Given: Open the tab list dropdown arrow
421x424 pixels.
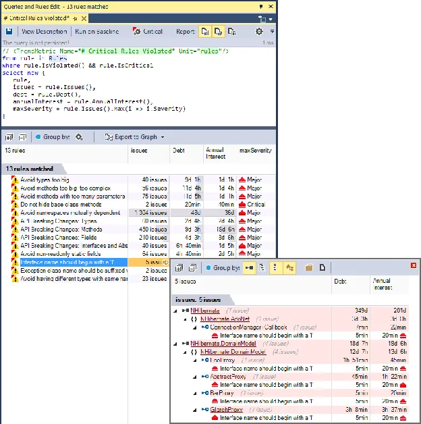Looking at the screenshot, I should pyautogui.click(x=271, y=19).
